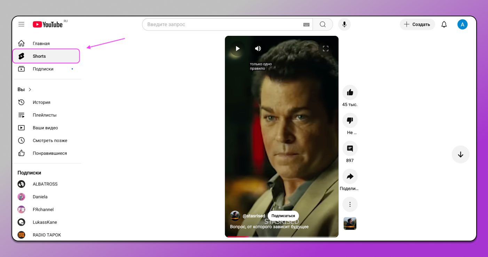Go to "Главная" in sidebar
The width and height of the screenshot is (488, 257).
[x=41, y=43]
